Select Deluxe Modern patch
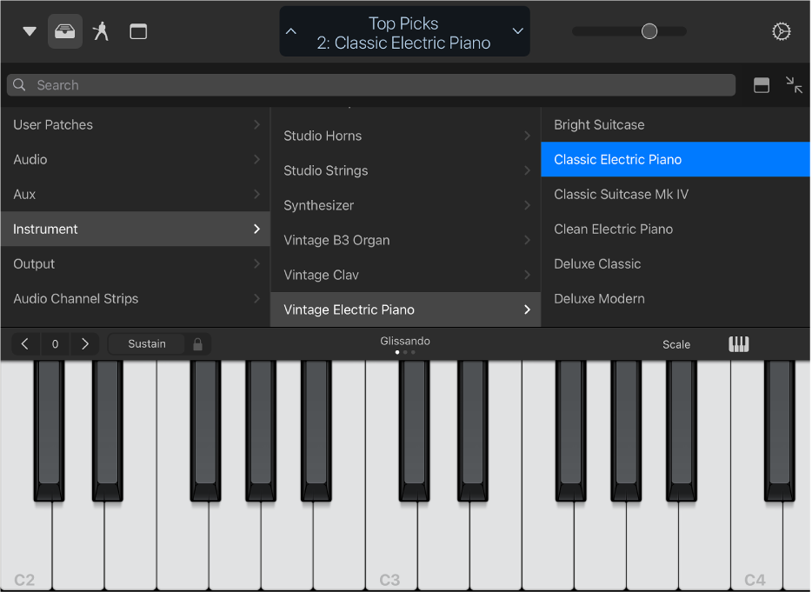This screenshot has width=812, height=592. (x=599, y=298)
